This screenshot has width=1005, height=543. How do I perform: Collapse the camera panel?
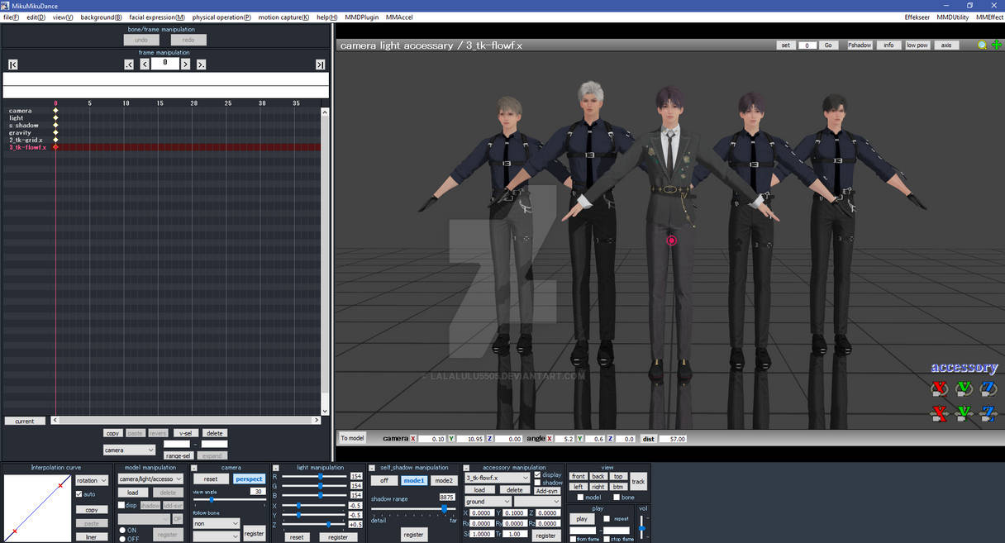(194, 468)
